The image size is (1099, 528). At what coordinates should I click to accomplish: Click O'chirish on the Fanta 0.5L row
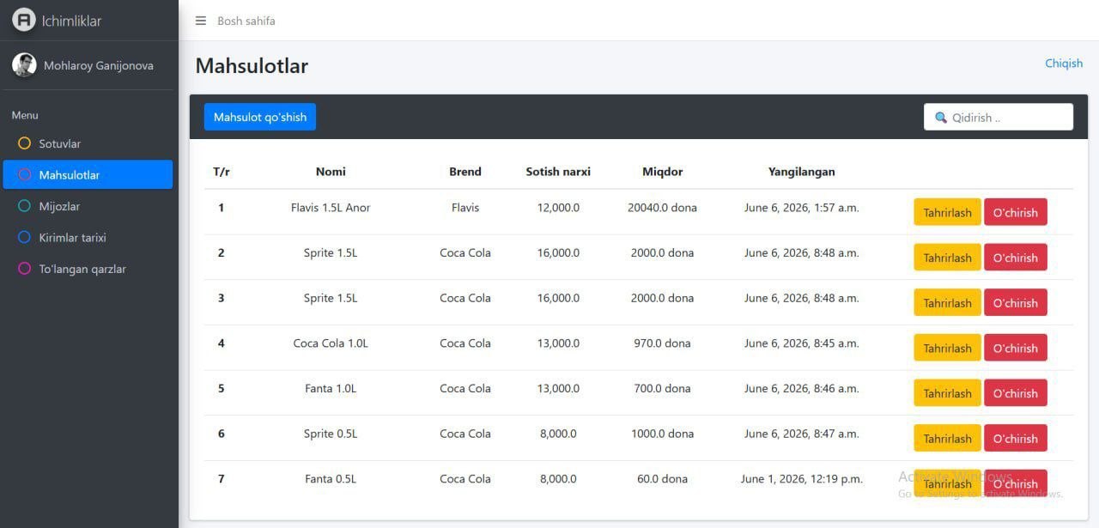1016,483
